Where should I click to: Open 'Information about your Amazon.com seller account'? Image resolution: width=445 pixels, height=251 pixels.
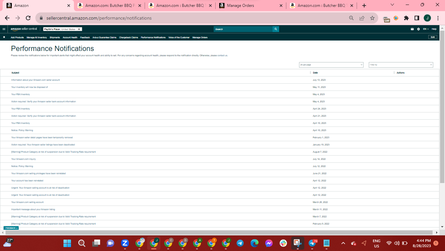click(x=35, y=80)
